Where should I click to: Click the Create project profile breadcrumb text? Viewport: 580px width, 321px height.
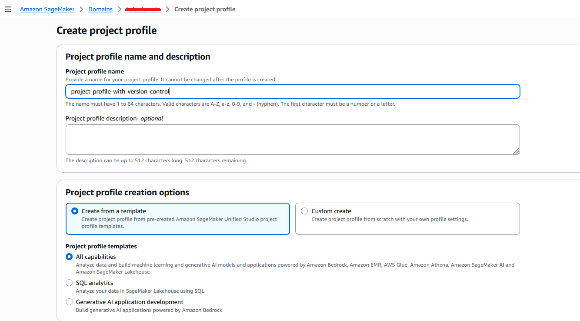[x=205, y=9]
